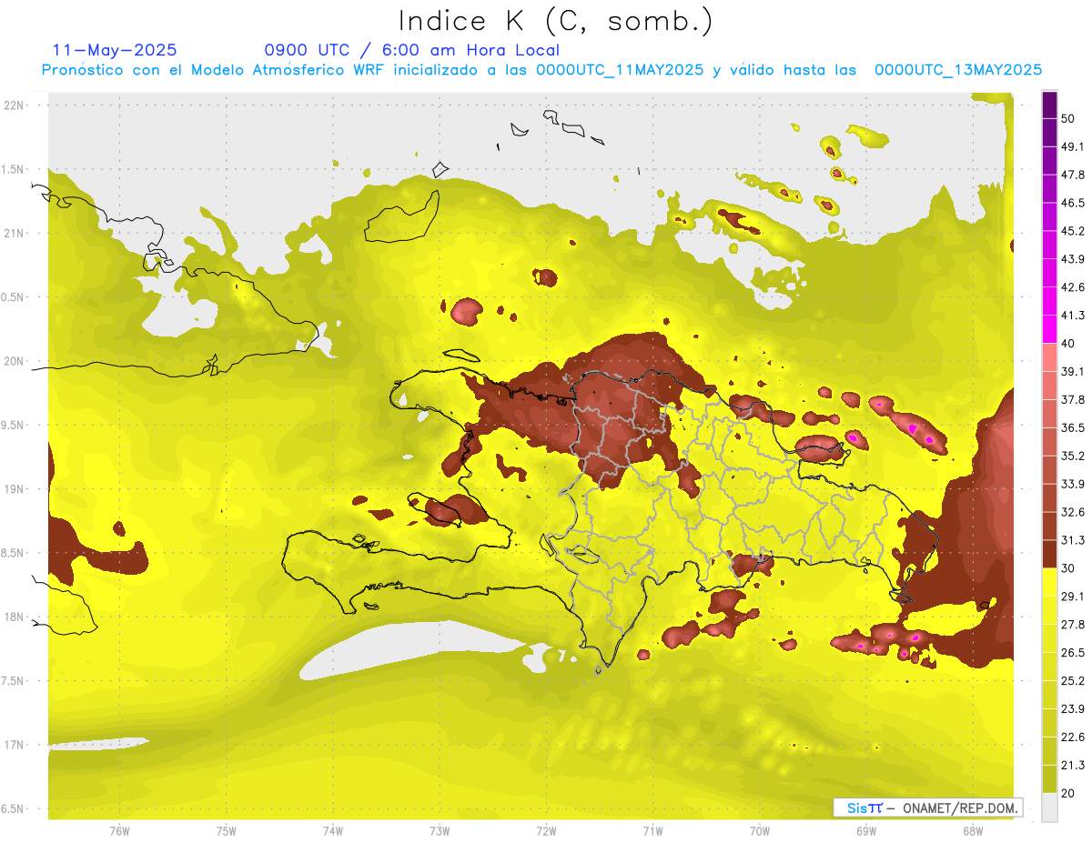Click the "72W" longitude label
Image resolution: width=1092 pixels, height=843 pixels.
click(x=546, y=830)
